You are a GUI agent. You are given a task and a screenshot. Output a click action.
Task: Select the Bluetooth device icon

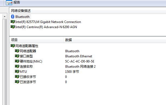pos(13,17)
